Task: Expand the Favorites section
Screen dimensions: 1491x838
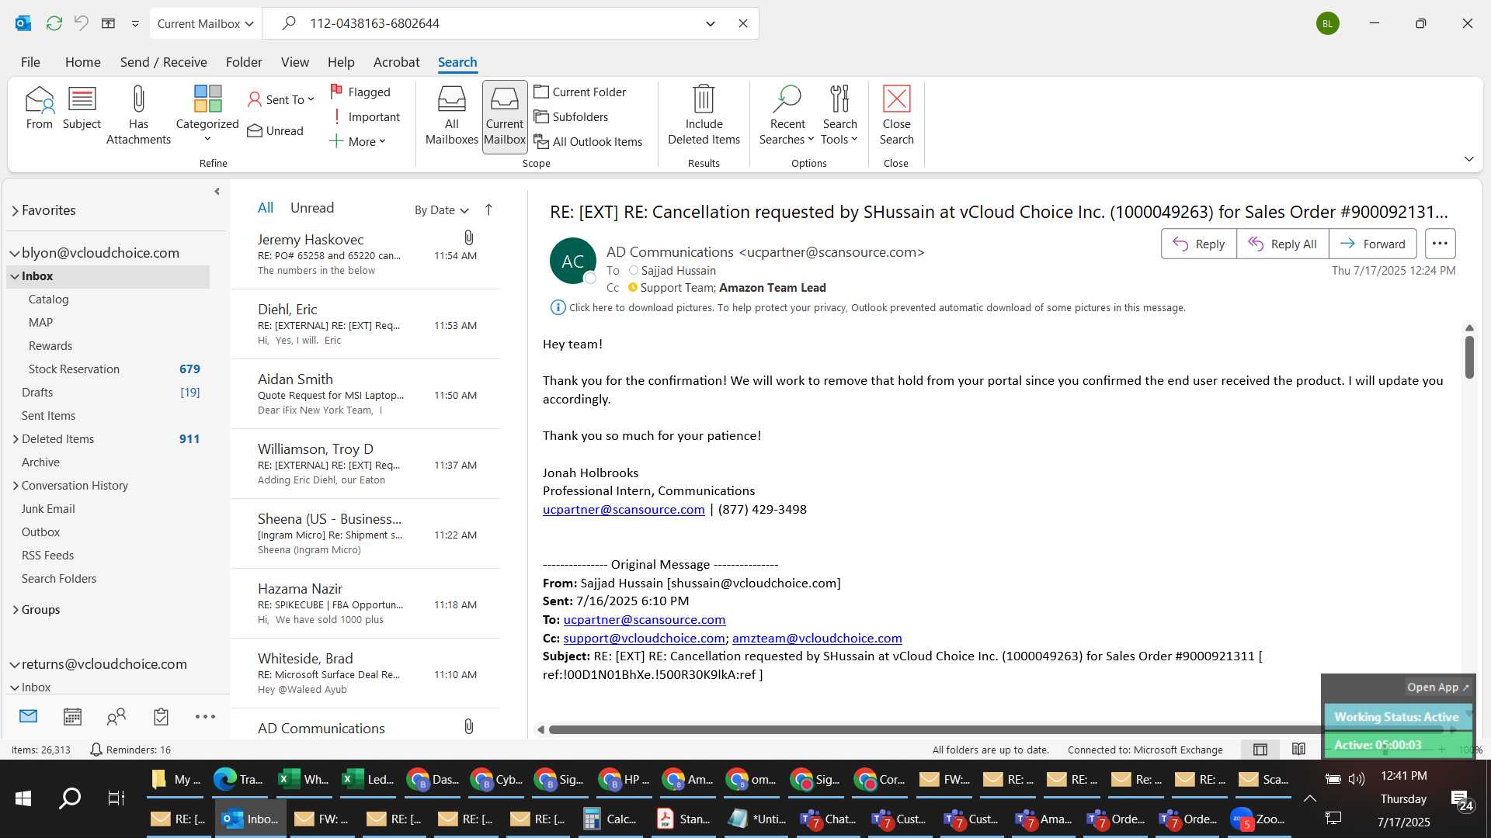Action: point(15,211)
